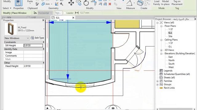Click the Model In-place button
The image size is (197, 110).
click(165, 3)
